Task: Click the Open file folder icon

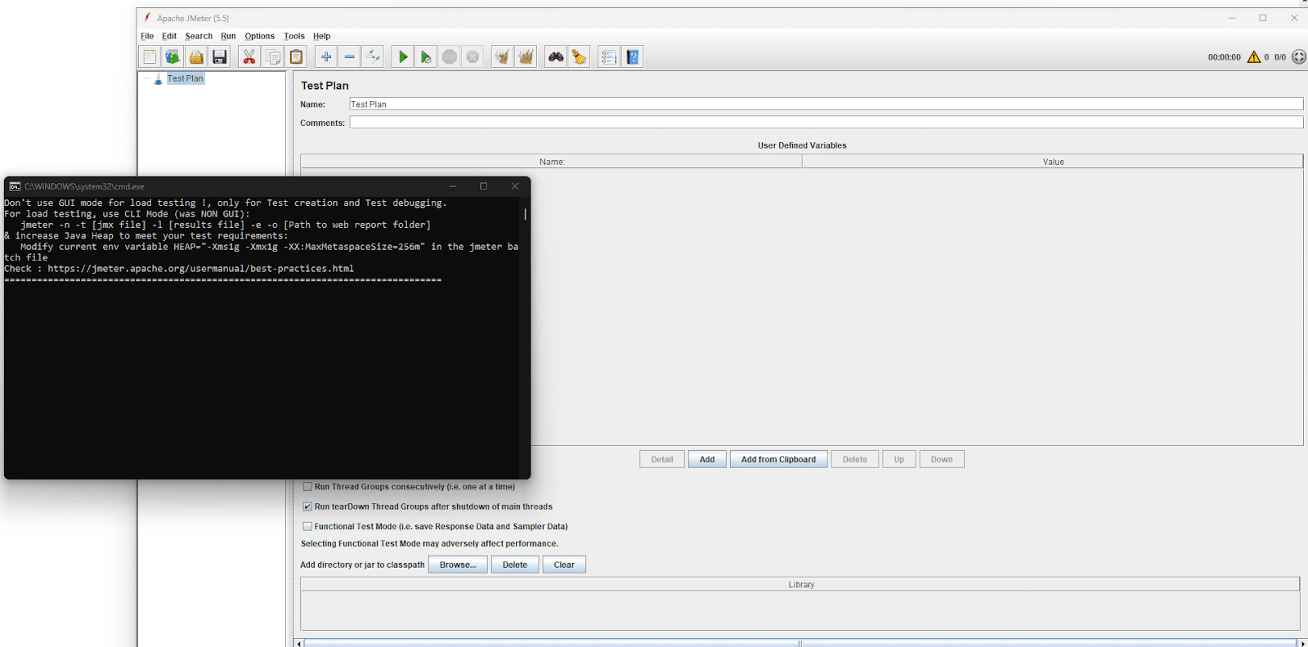Action: 196,56
